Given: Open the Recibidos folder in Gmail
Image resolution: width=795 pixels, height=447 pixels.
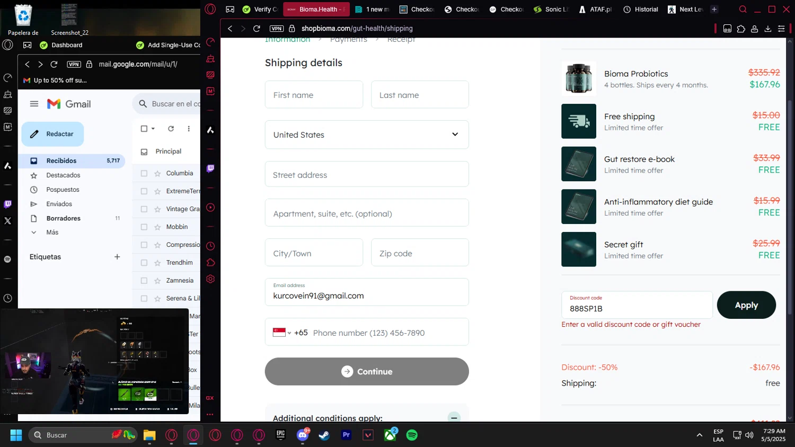Looking at the screenshot, I should pyautogui.click(x=72, y=160).
